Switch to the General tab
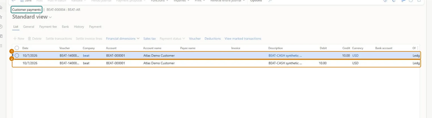 pos(29,27)
